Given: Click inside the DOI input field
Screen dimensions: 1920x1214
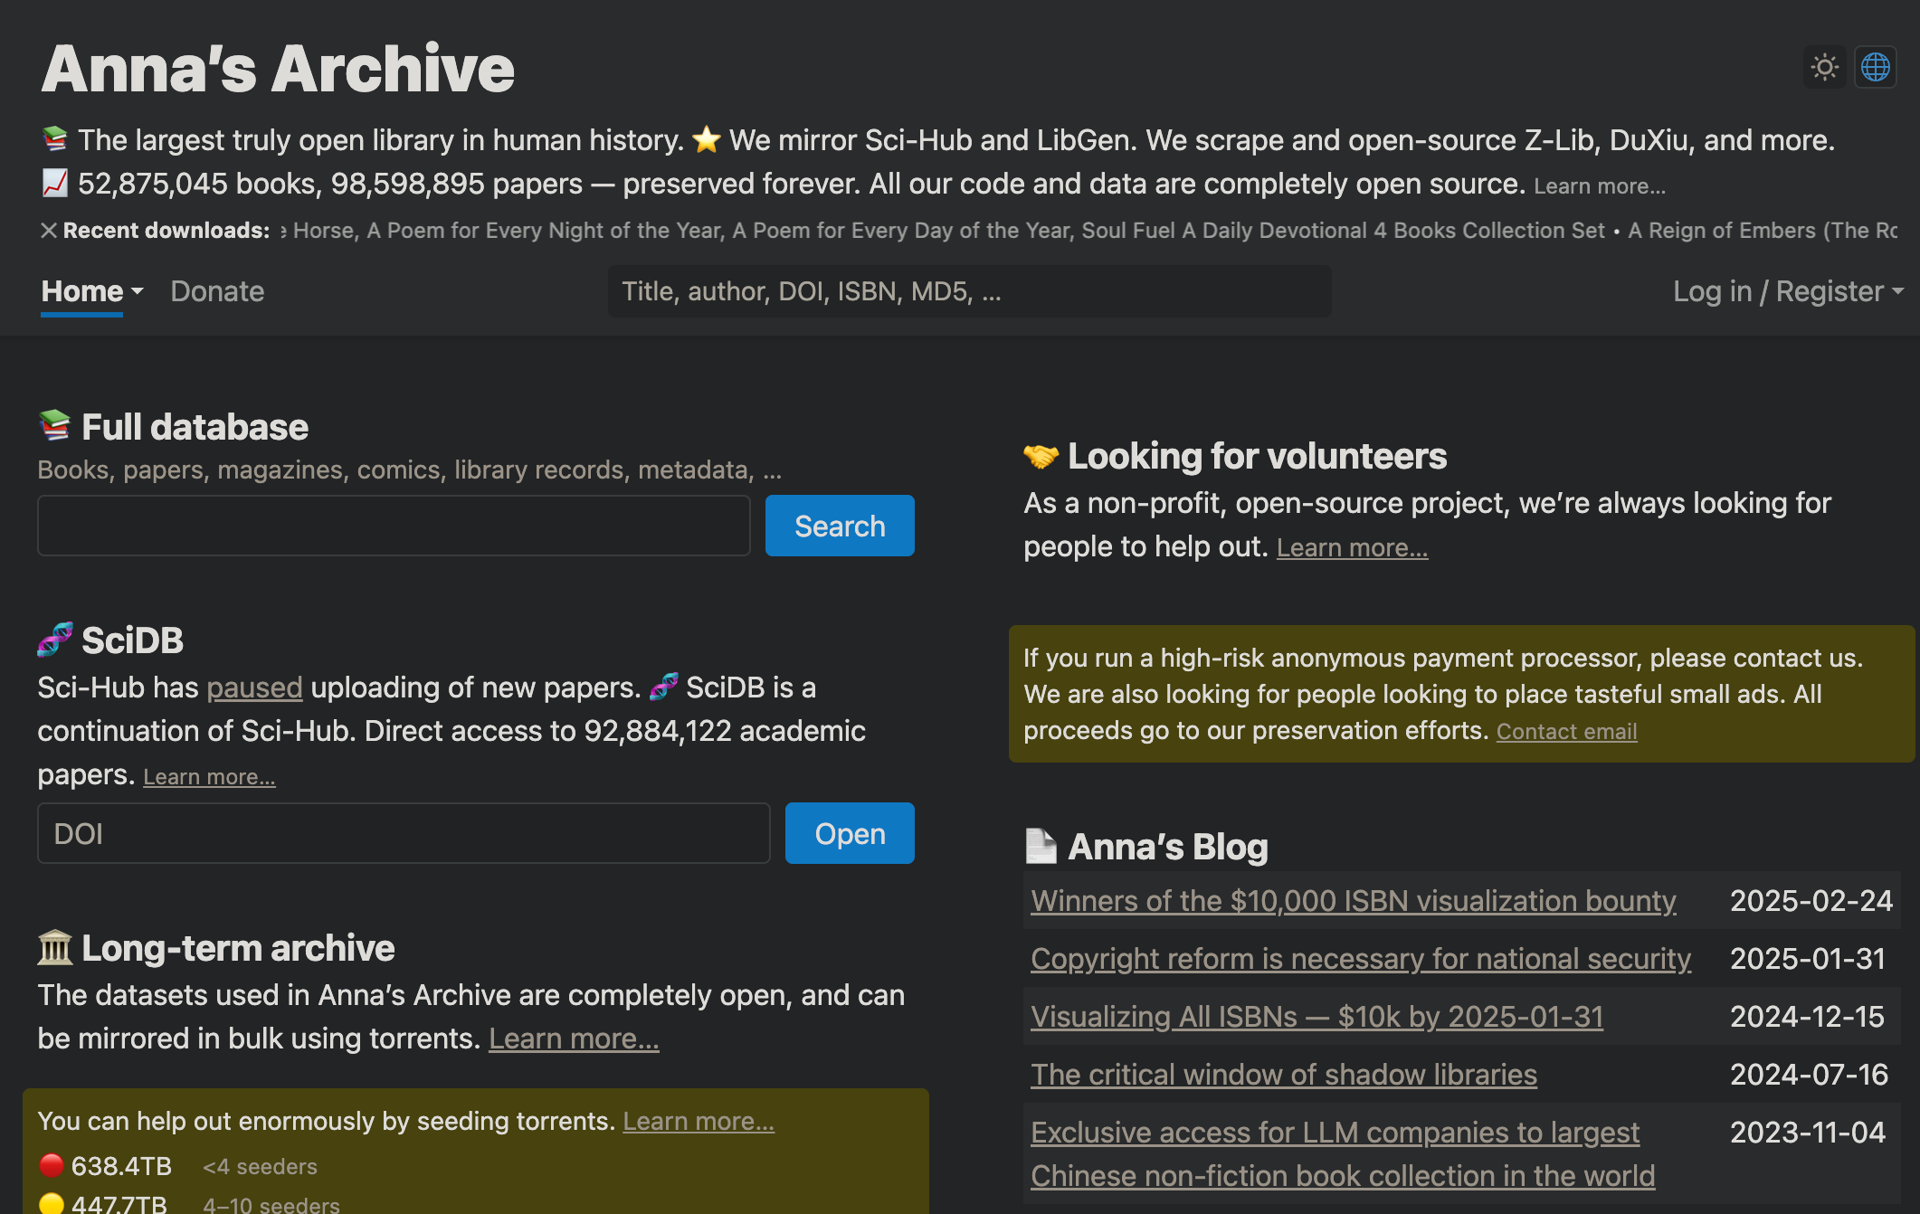Looking at the screenshot, I should [403, 833].
